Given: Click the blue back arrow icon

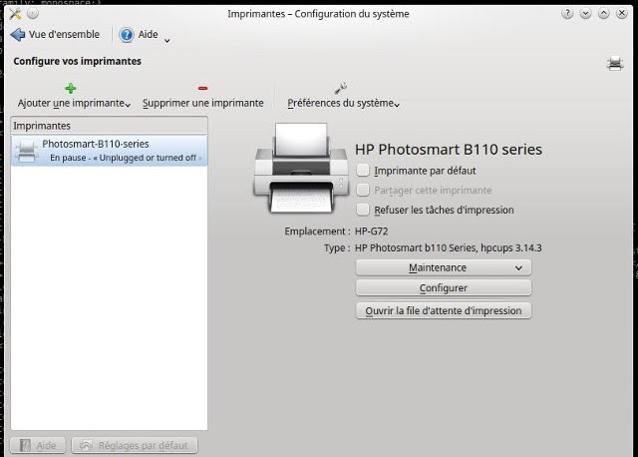Looking at the screenshot, I should 18,35.
